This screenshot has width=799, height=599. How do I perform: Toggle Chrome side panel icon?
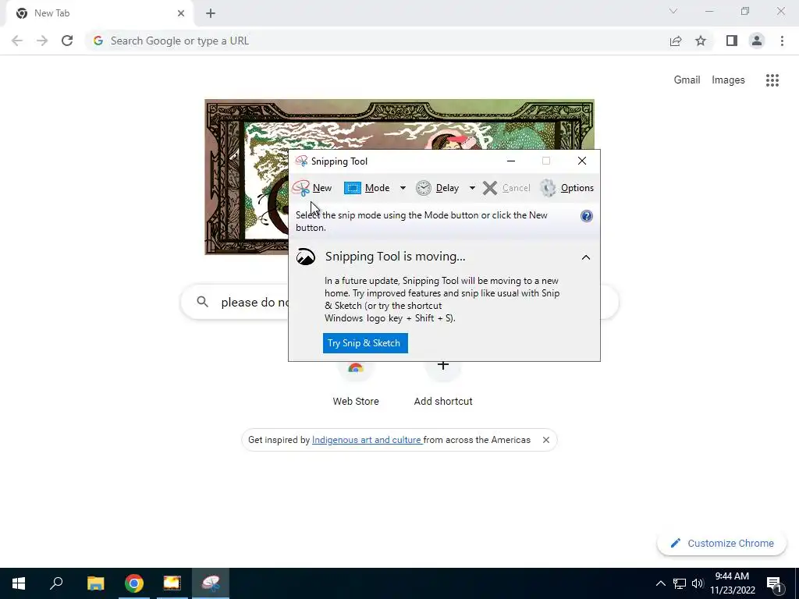pos(732,41)
